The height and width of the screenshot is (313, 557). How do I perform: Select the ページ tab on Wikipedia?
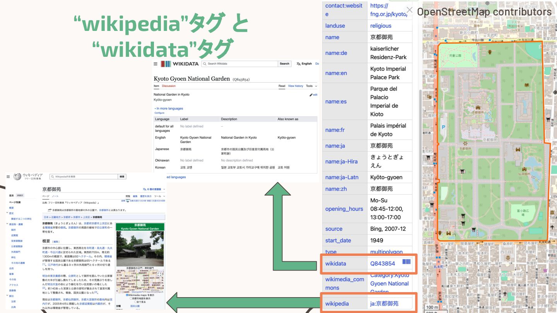point(45,196)
